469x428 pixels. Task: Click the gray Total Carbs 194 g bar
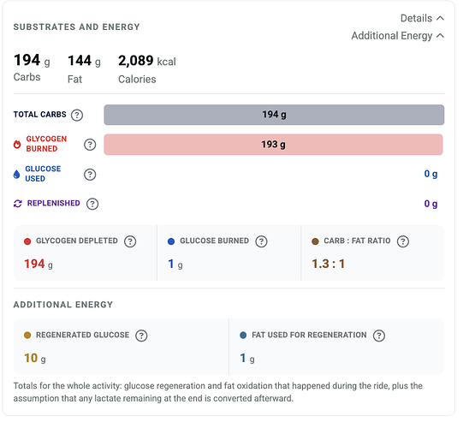coord(274,115)
